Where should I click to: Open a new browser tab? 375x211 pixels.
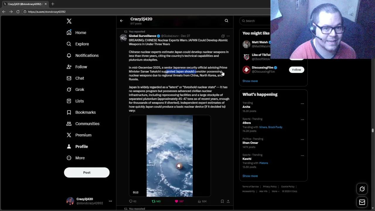click(x=53, y=4)
